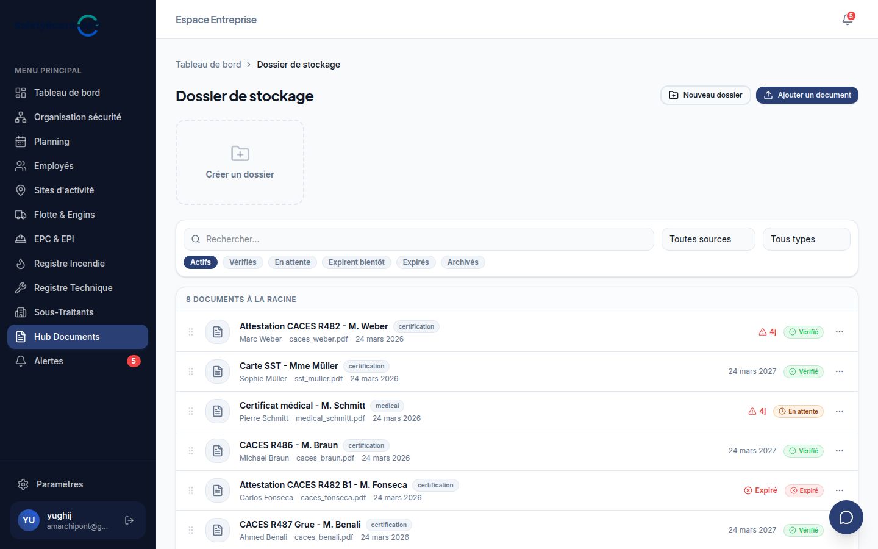Viewport: 878px width, 549px height.
Task: Open the Toutes sources dropdown
Action: click(x=708, y=239)
